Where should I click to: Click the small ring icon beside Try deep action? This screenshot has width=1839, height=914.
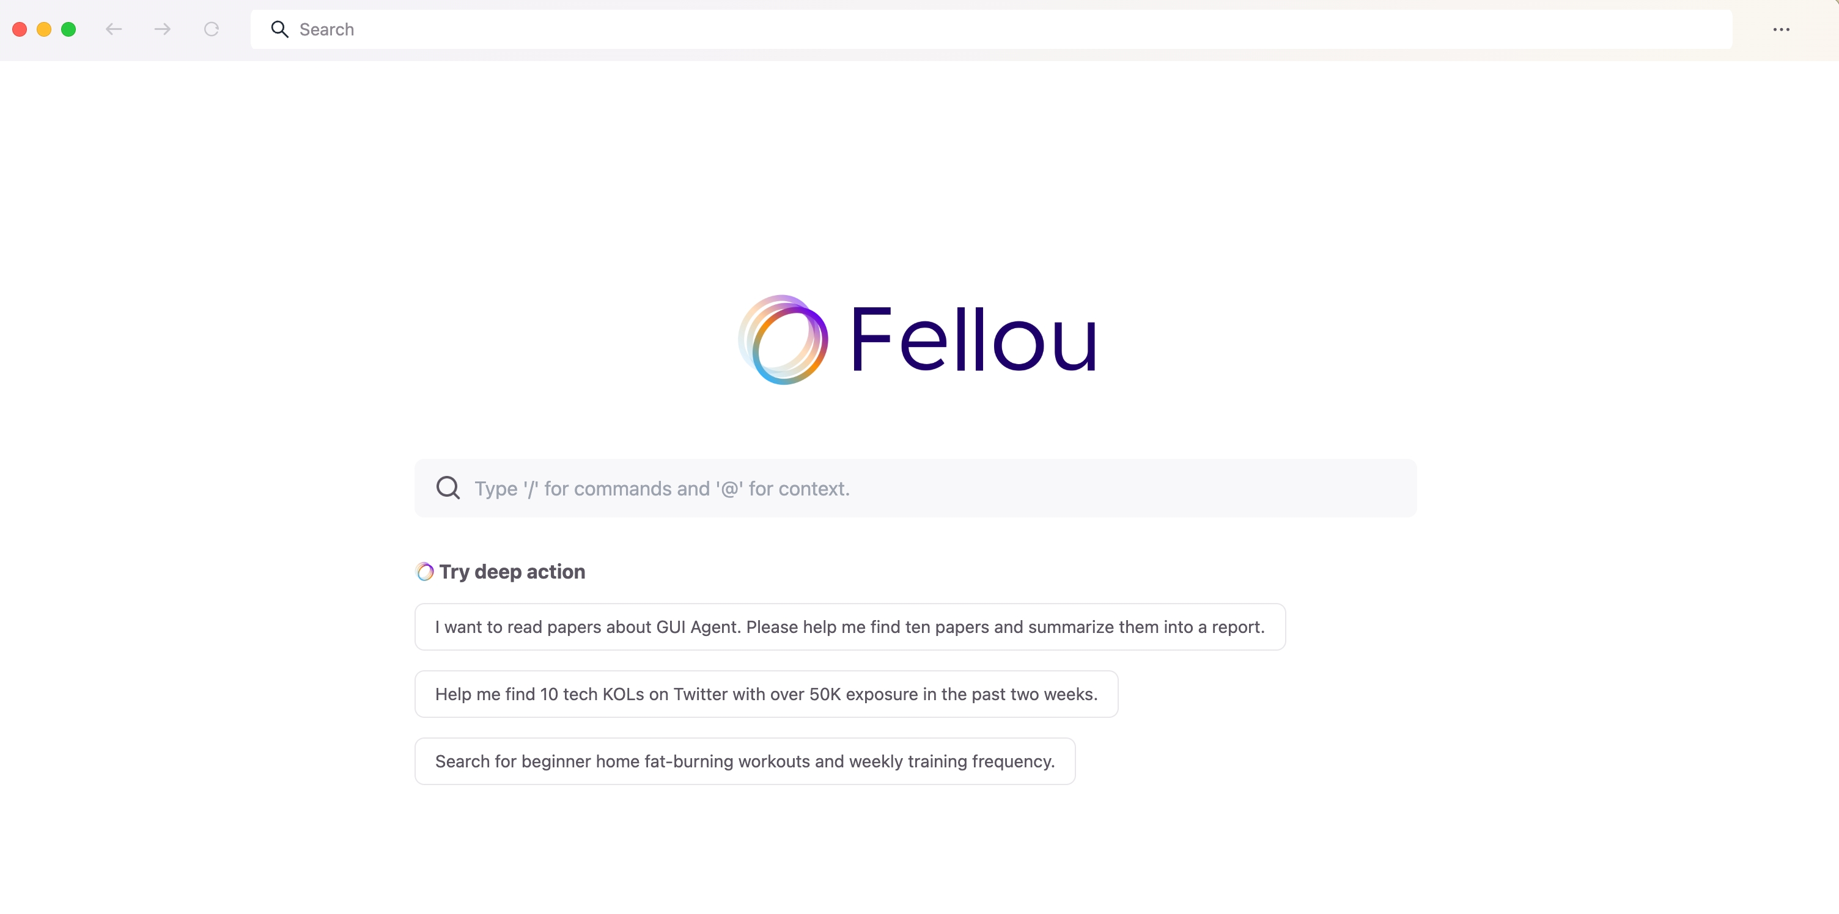click(x=425, y=571)
